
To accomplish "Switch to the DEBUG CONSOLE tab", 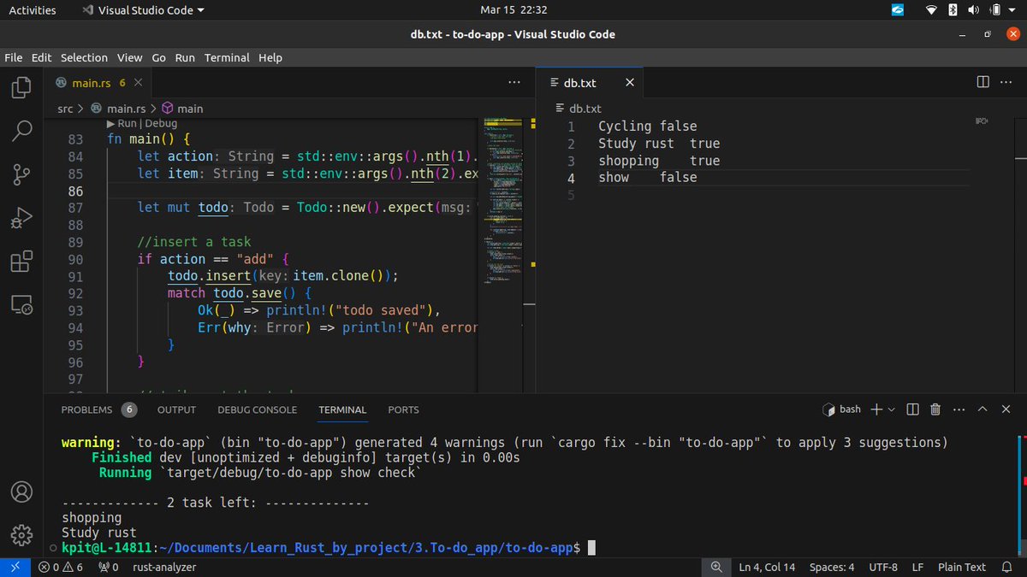I will [258, 409].
